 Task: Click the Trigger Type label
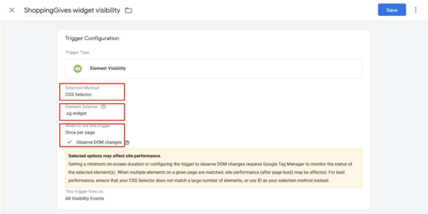coord(77,52)
